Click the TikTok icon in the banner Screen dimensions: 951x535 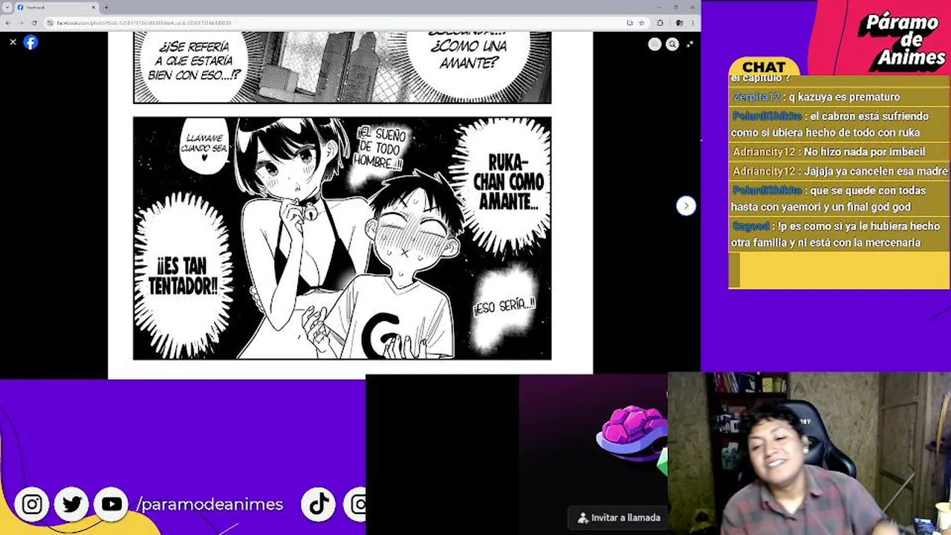[x=319, y=505]
